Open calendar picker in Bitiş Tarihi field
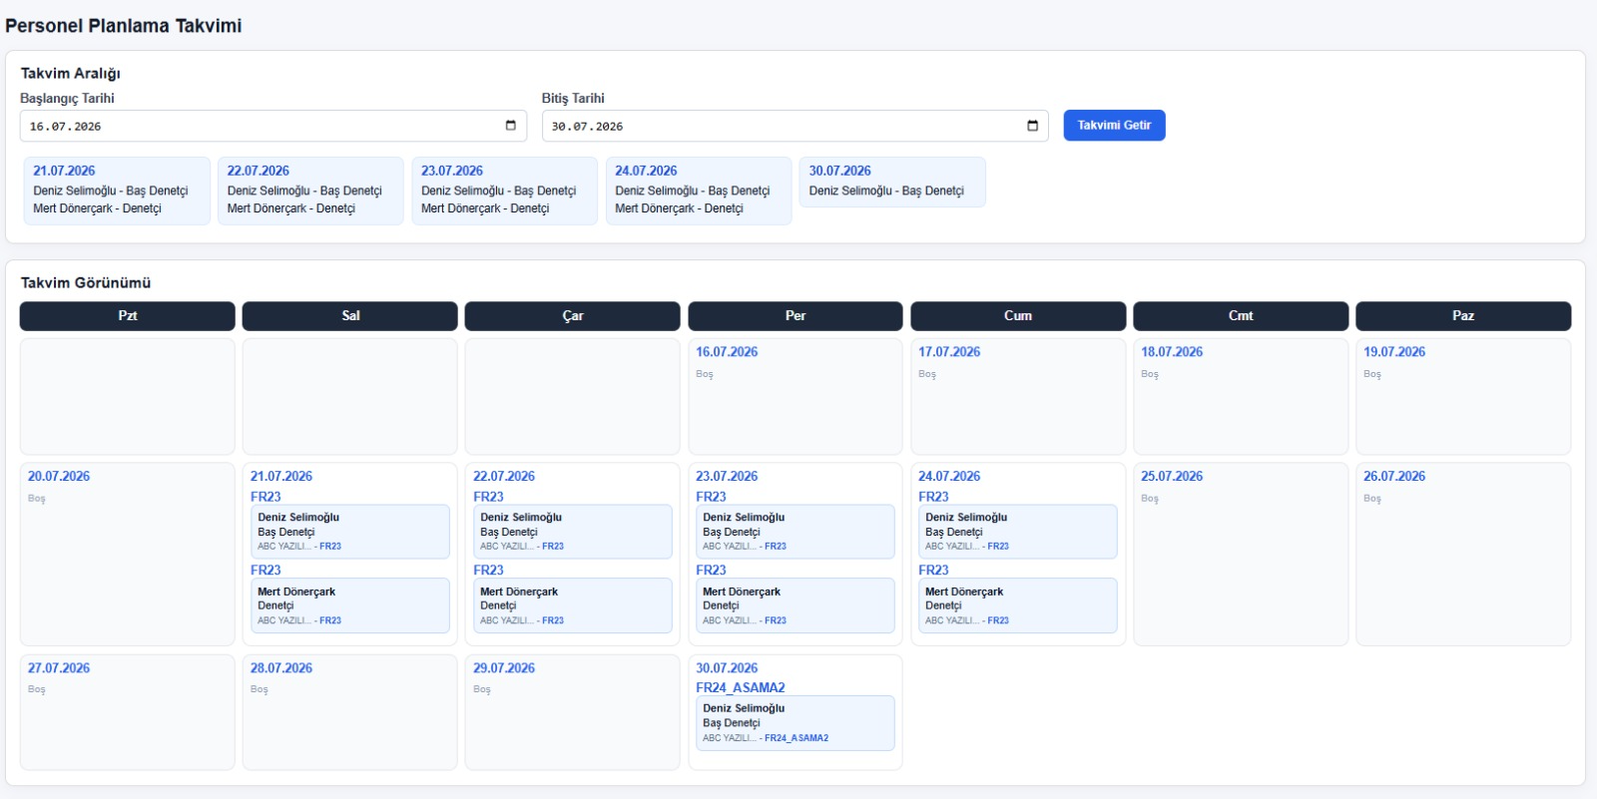 pyautogui.click(x=1032, y=126)
